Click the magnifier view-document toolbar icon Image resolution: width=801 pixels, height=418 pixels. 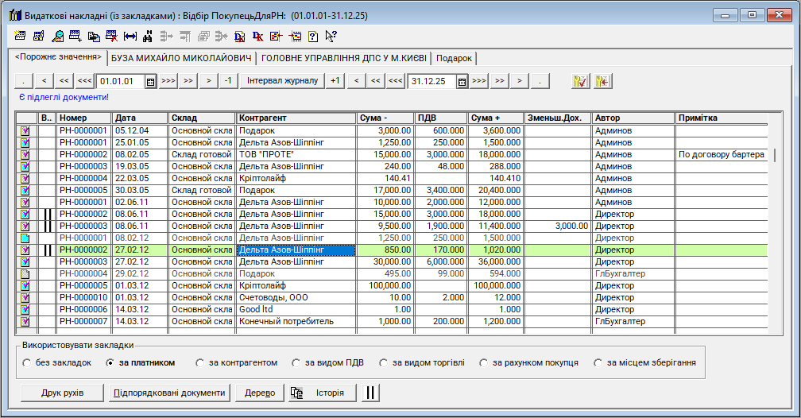pyautogui.click(x=58, y=36)
